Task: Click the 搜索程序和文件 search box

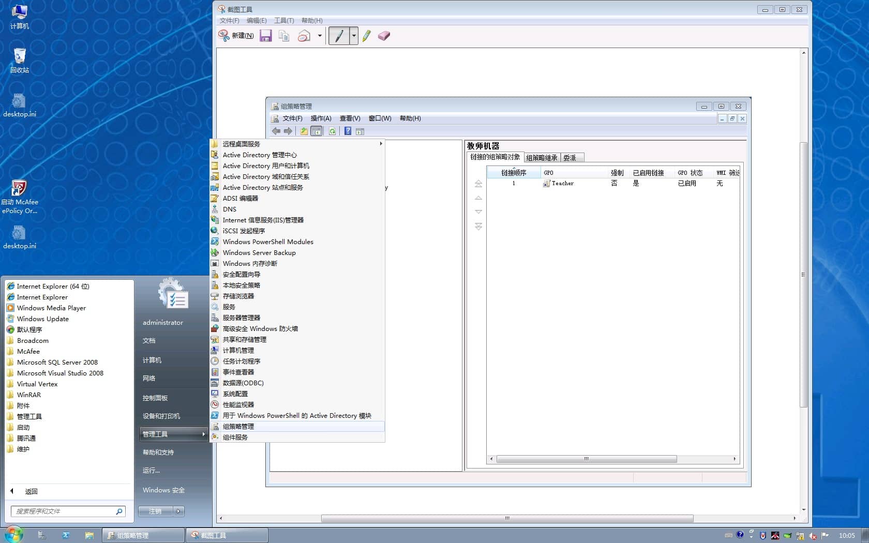Action: (68, 511)
